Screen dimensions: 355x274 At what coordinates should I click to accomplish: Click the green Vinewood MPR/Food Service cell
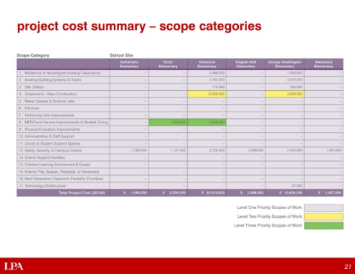click(x=207, y=122)
